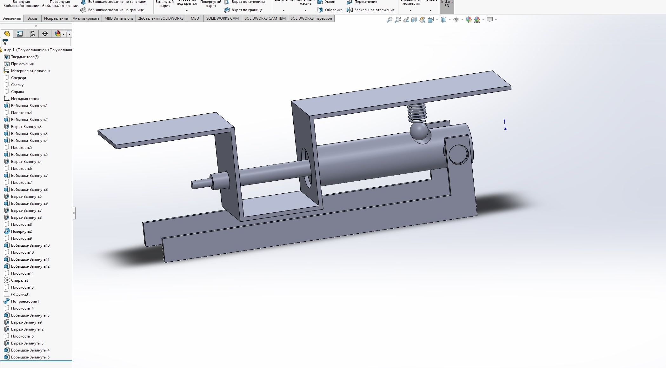Switch to the Элементы tab

12,18
